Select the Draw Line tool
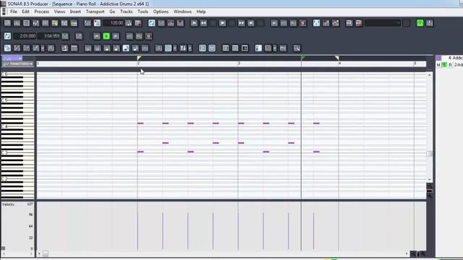 pyautogui.click(x=26, y=48)
